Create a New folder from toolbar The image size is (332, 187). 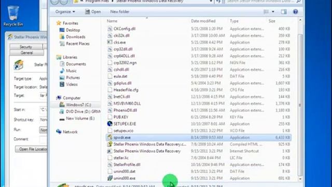[x=120, y=11]
